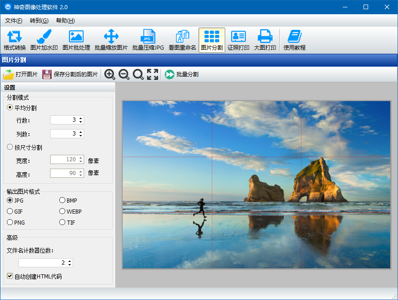Select the 图片分割 image split tool
Screen dimensions: 398x300
click(212, 40)
